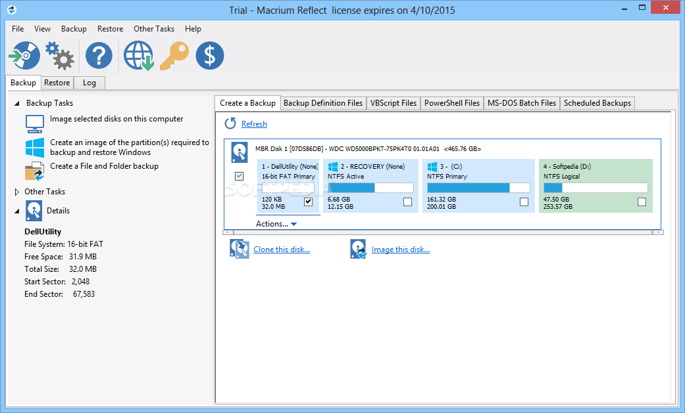
Task: Open the Help menu
Action: pos(193,29)
